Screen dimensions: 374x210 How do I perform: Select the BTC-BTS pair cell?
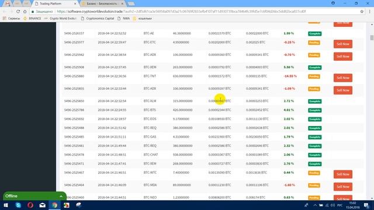pos(150,110)
